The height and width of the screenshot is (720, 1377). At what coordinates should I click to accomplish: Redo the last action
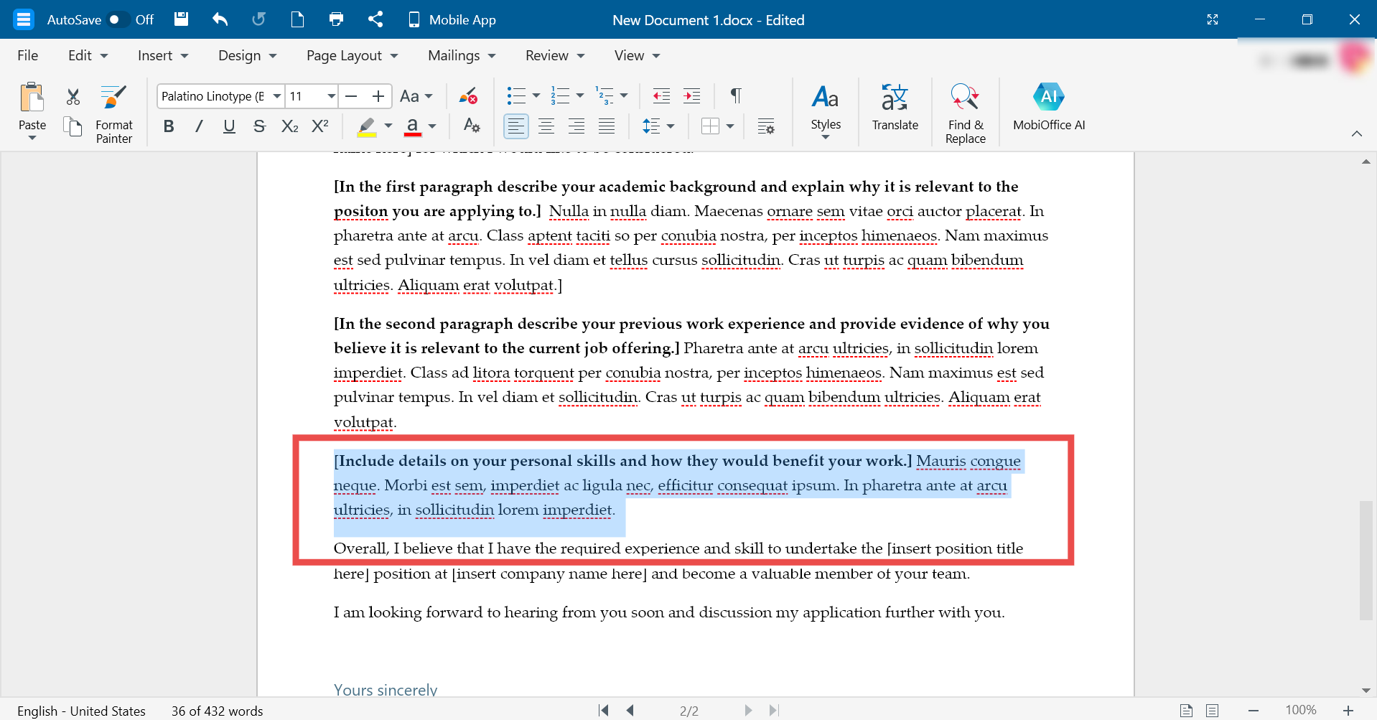point(258,19)
